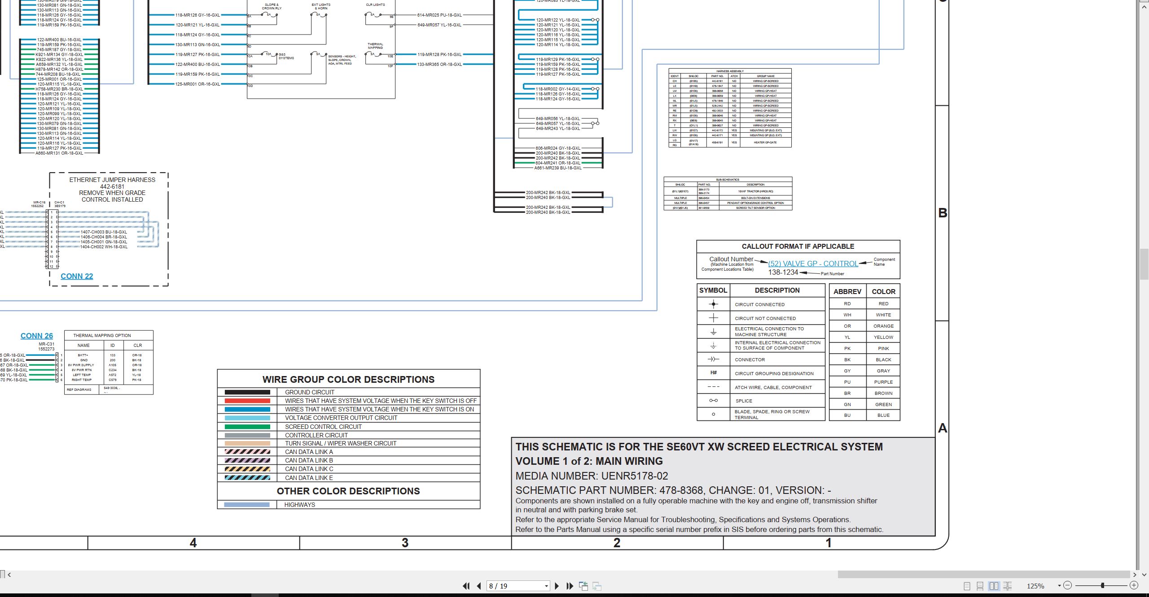Click the gray CONTROLLER CIRCUIT swatch
The image size is (1149, 597).
[247, 435]
